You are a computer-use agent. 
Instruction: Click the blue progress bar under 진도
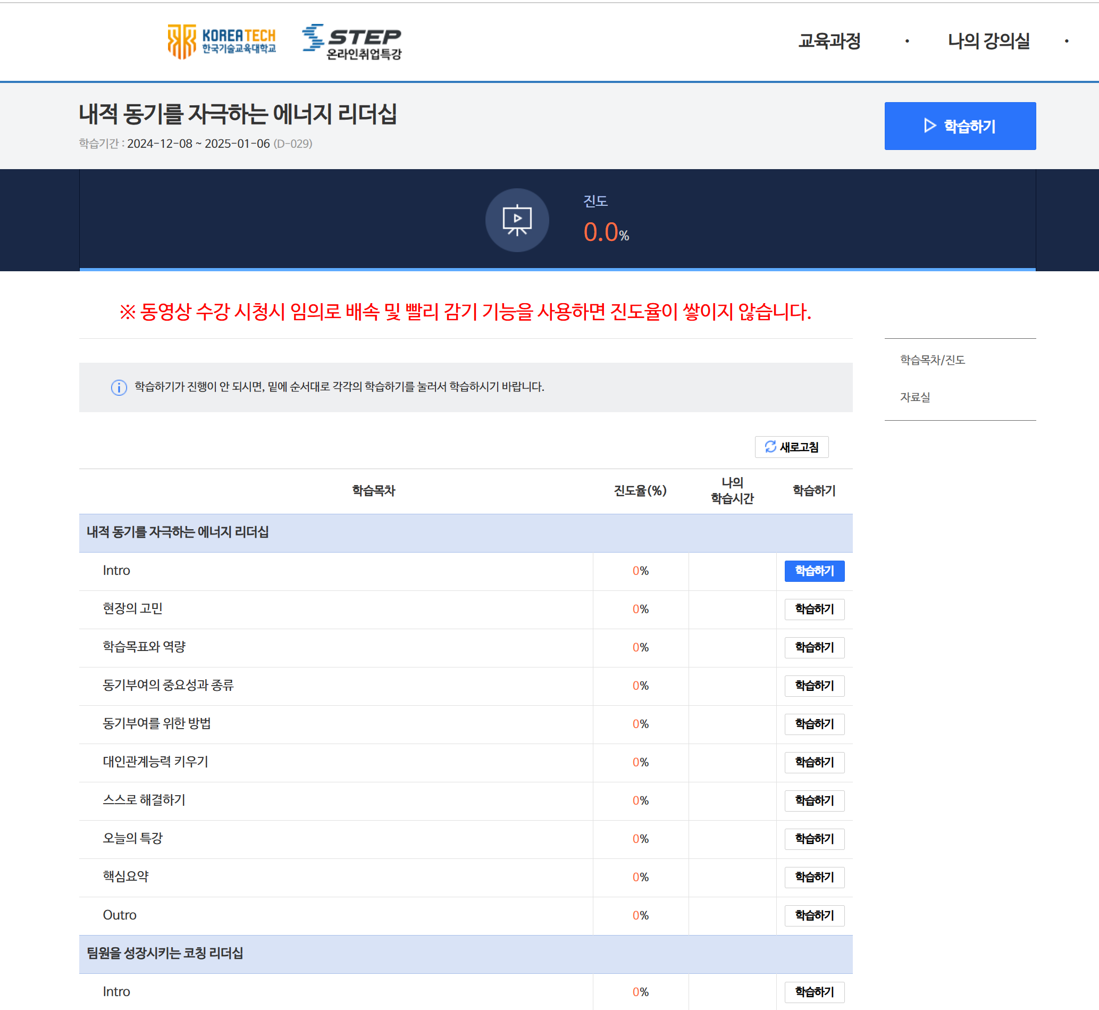(x=557, y=269)
